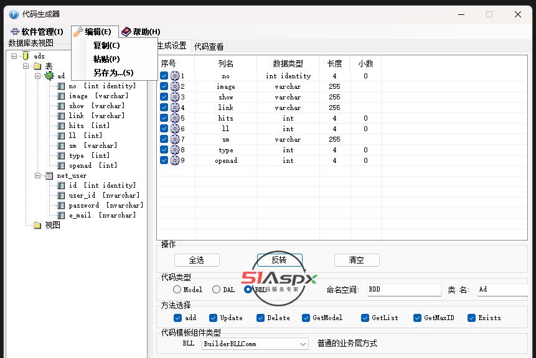
Task: Click column icon beside link [varchar]
Action: tap(61, 116)
